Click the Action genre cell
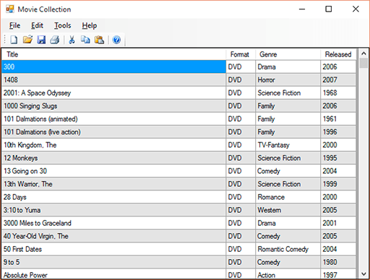 (x=288, y=274)
